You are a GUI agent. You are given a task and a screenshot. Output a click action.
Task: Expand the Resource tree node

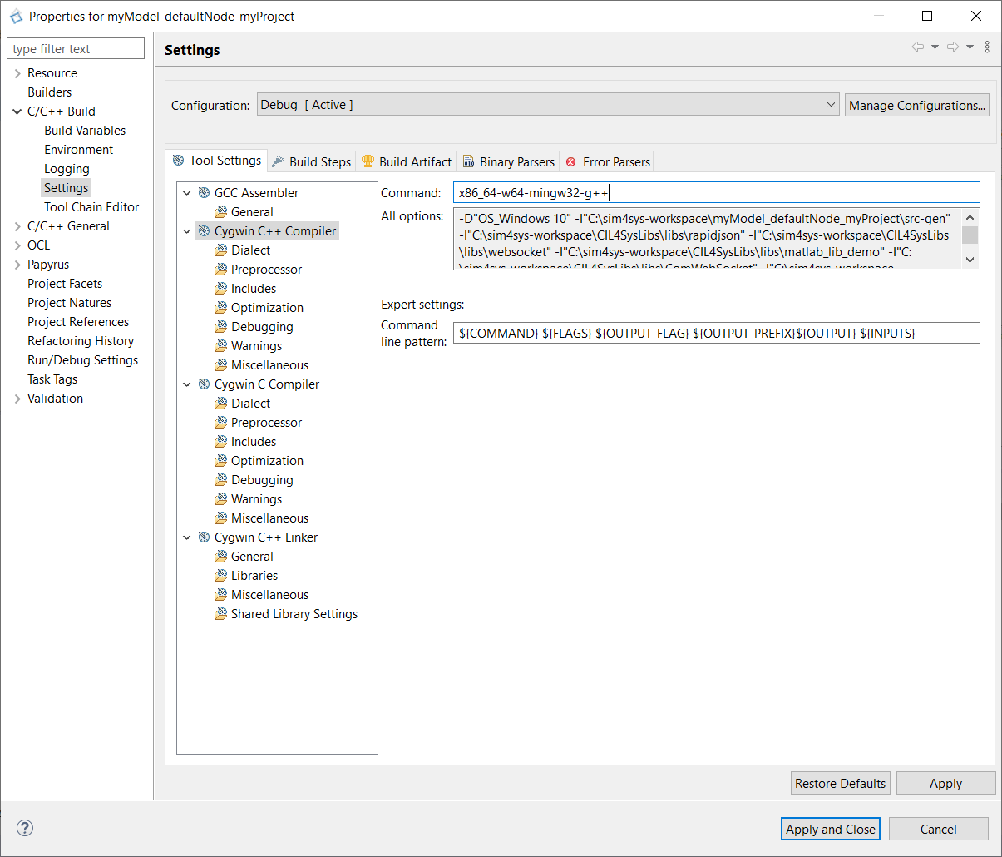point(17,73)
